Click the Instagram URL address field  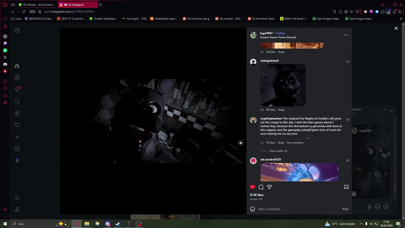tap(69, 12)
